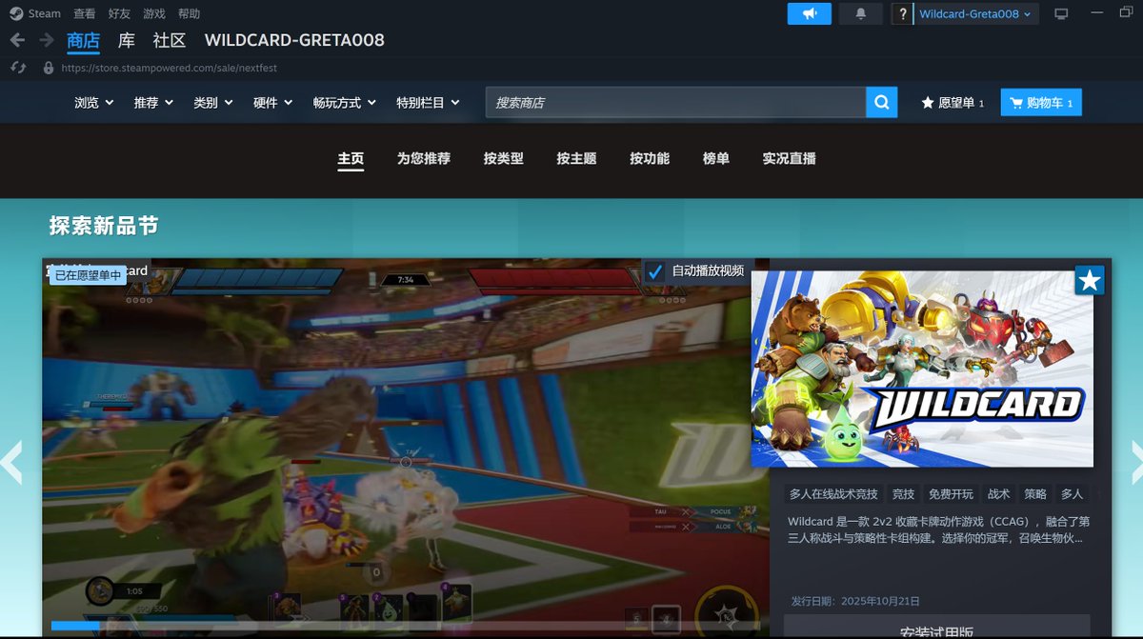Click the 安装试用版 button

[x=937, y=627]
